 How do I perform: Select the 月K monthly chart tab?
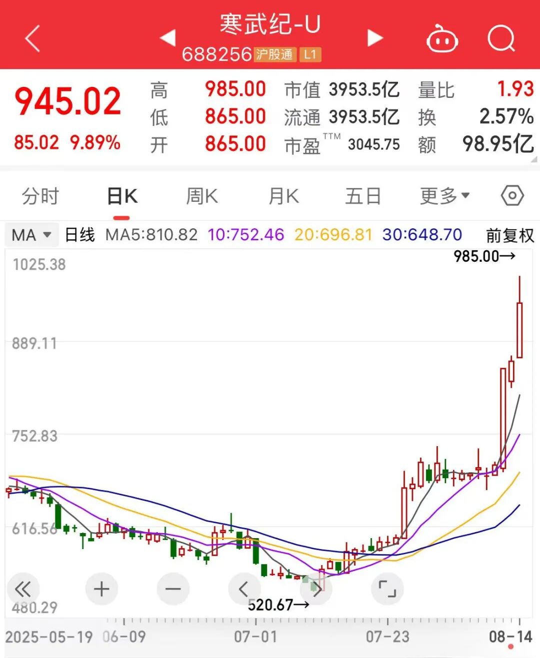282,196
